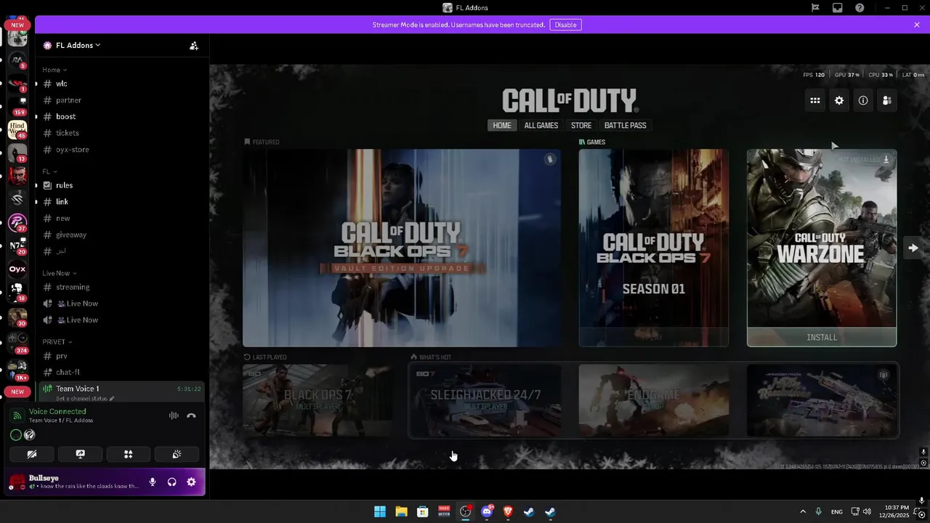This screenshot has height=523, width=930.
Task: Open the Call of Duty grid menu icon
Action: (815, 101)
